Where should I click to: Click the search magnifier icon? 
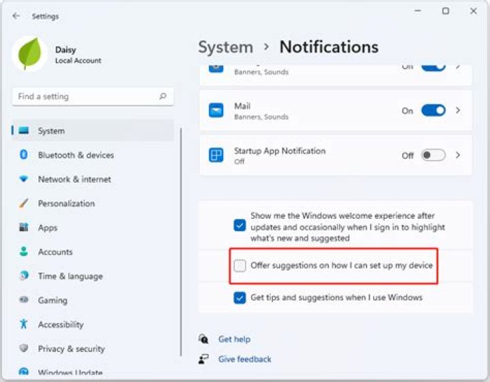(x=163, y=97)
